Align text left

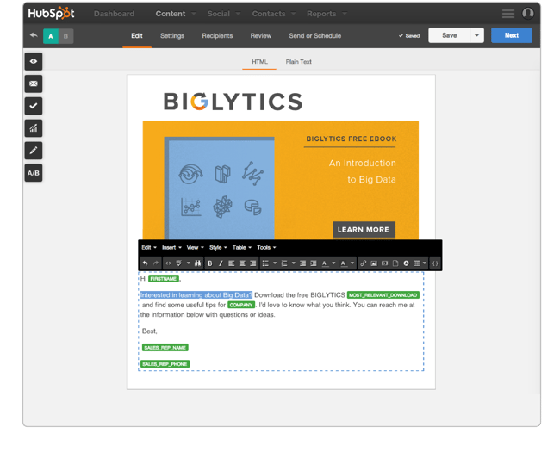(x=232, y=263)
